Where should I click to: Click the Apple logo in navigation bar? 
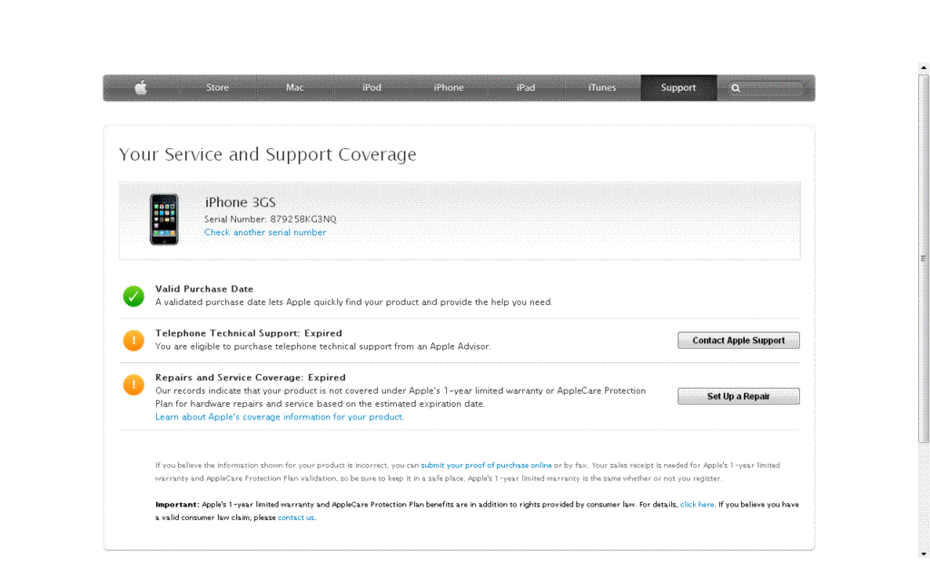pyautogui.click(x=141, y=88)
